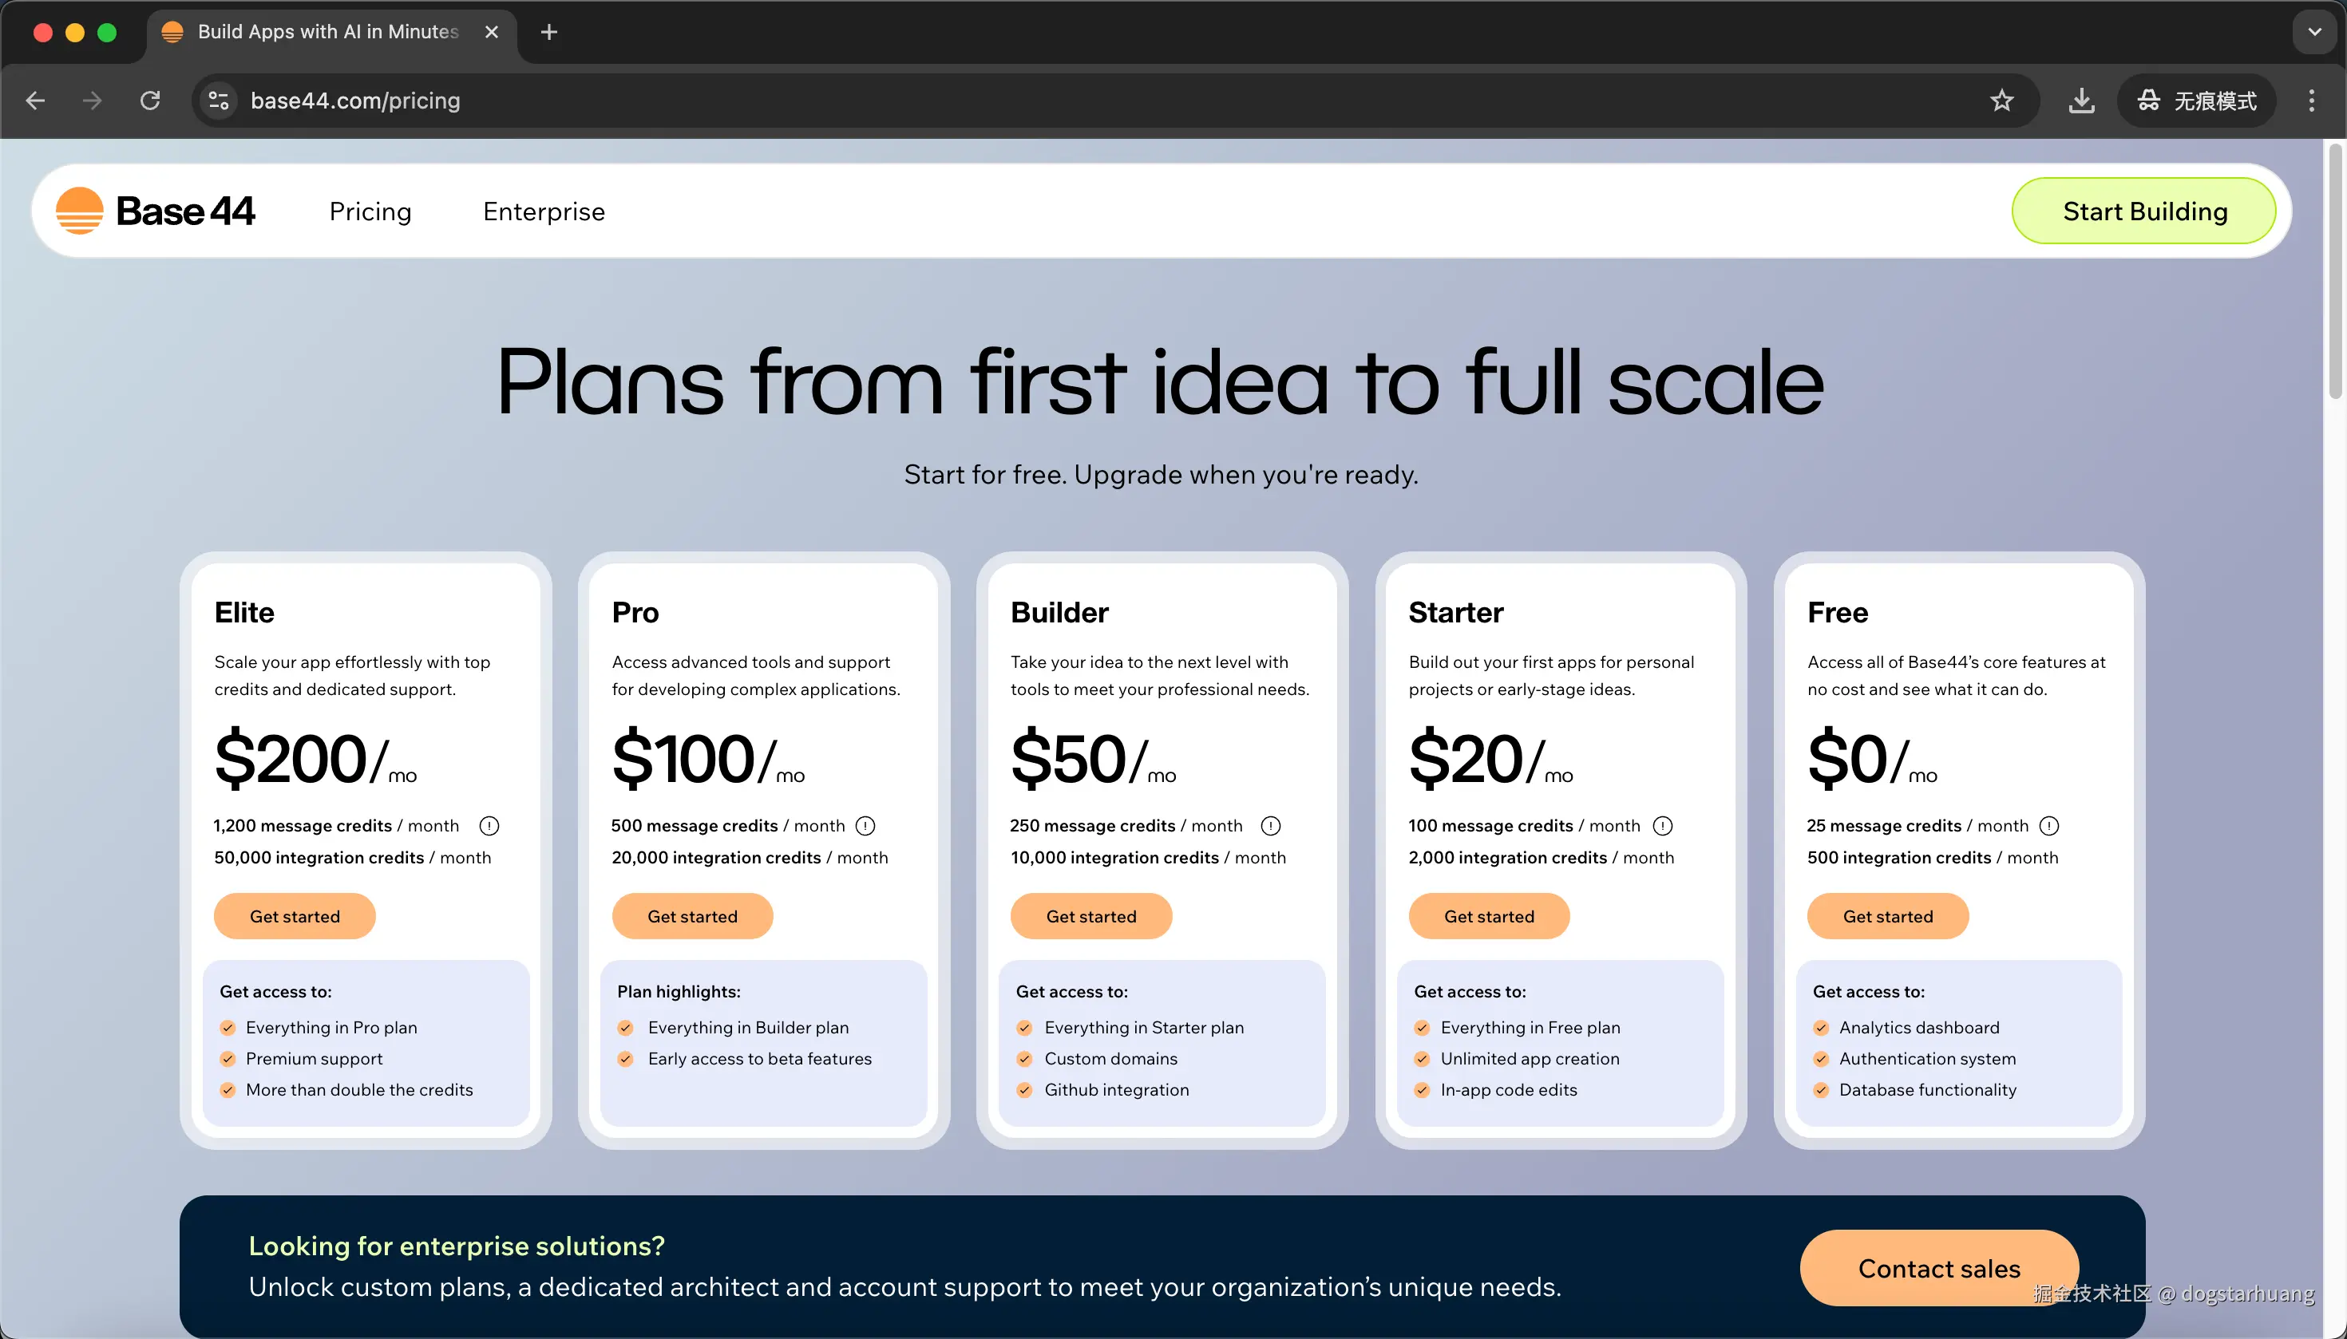Click the Base 44 sun logo
The height and width of the screenshot is (1339, 2347).
(80, 211)
